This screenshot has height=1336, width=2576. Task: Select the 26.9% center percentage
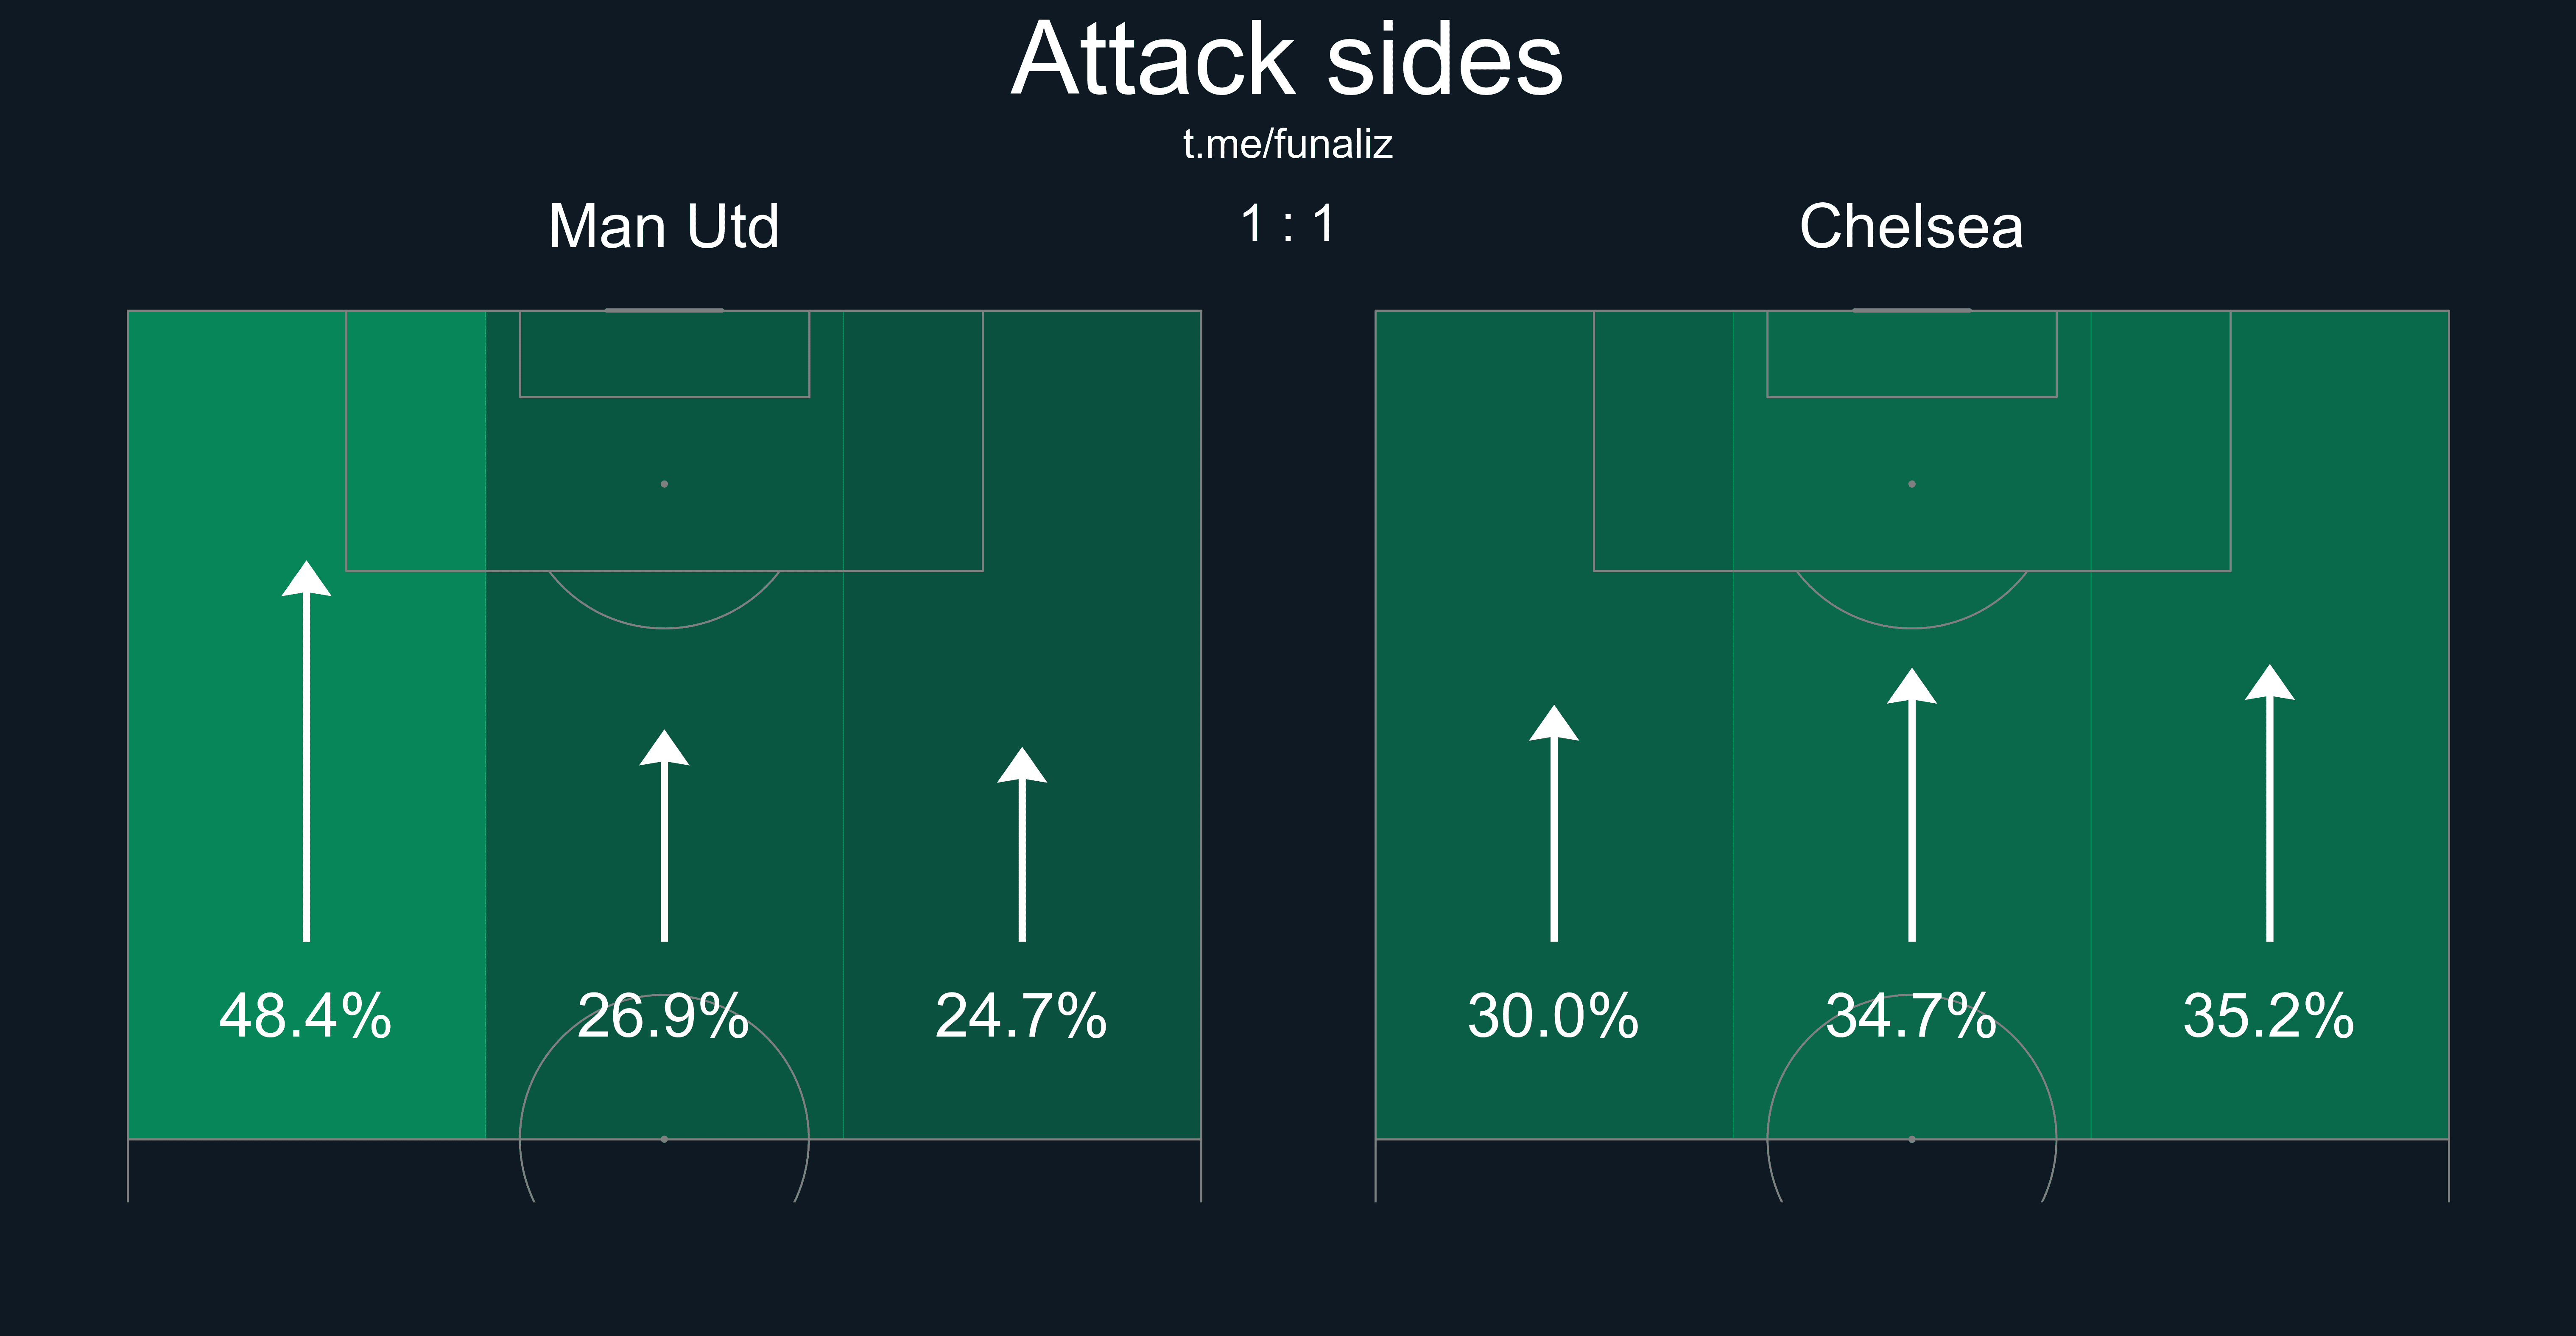coord(664,1016)
